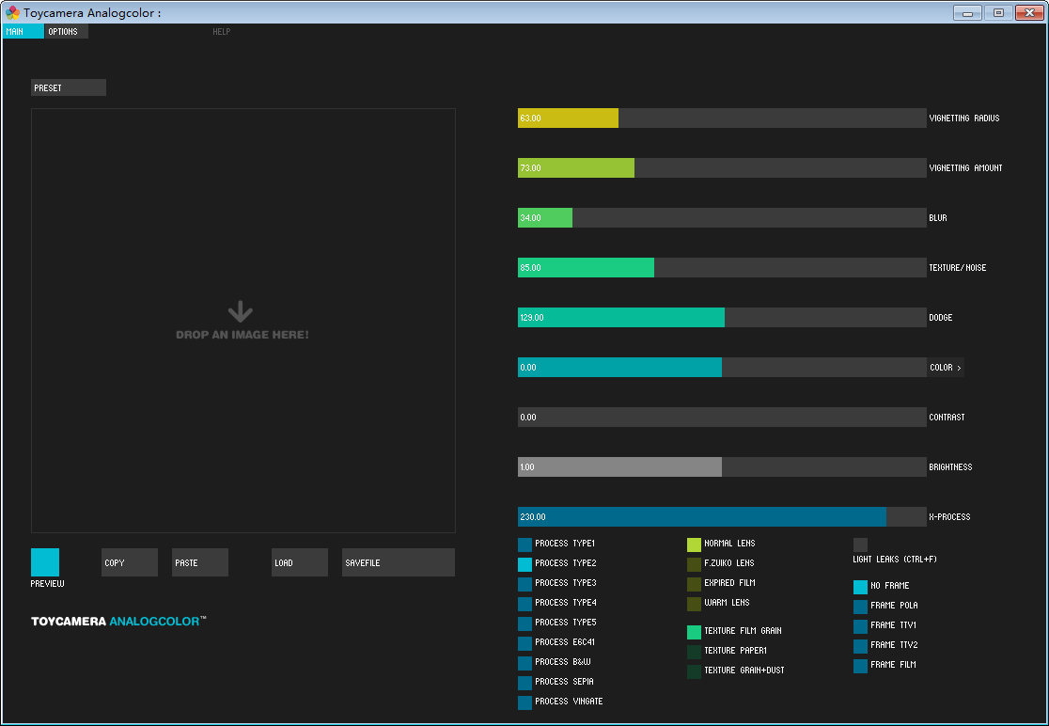The width and height of the screenshot is (1049, 726).
Task: Click the Blur slider bar
Action: pos(722,218)
